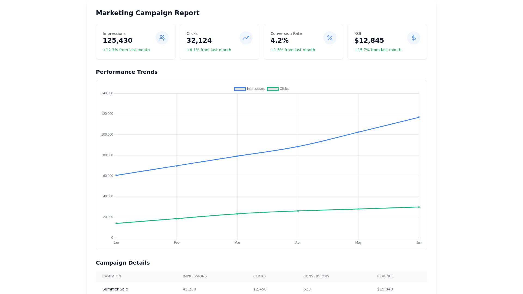
Task: Click the blue Impressions legend color box
Action: (x=240, y=89)
